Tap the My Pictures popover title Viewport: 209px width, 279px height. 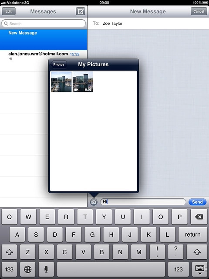tap(93, 65)
